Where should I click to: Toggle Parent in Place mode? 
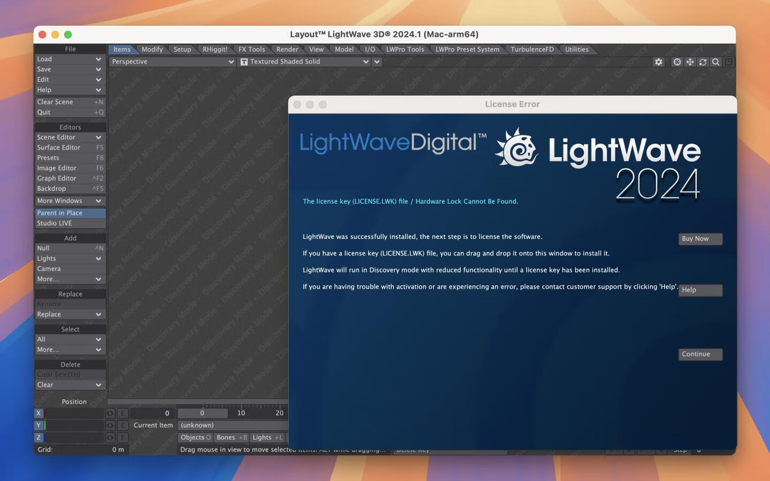[70, 213]
